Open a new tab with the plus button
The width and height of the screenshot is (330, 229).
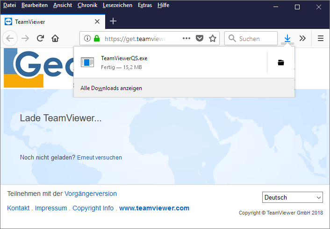pyautogui.click(x=113, y=21)
